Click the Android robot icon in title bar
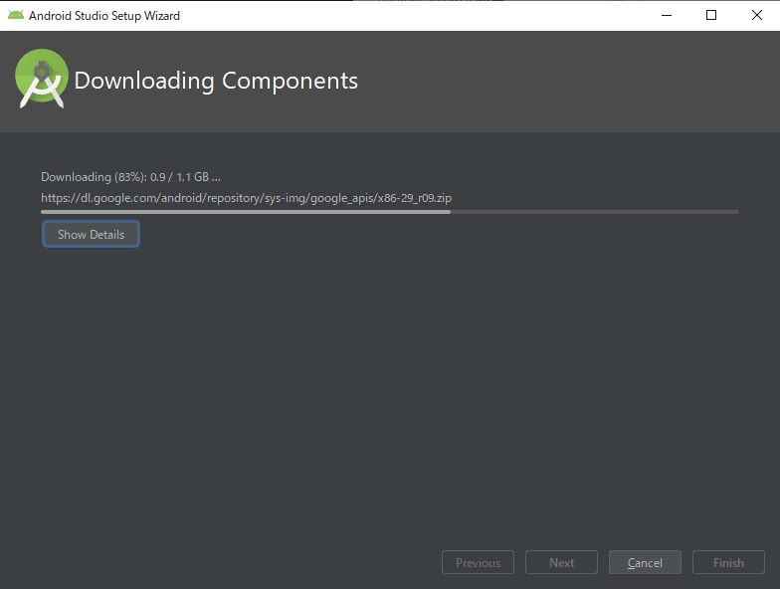The height and width of the screenshot is (589, 780). tap(16, 16)
